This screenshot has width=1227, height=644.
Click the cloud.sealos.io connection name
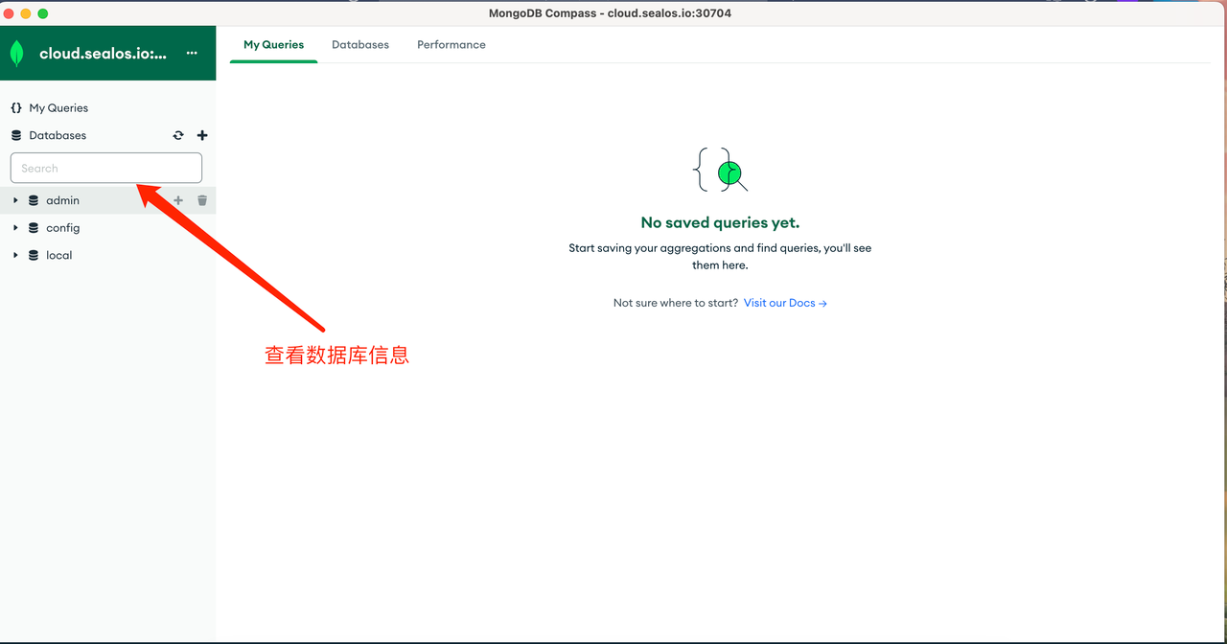[x=104, y=54]
